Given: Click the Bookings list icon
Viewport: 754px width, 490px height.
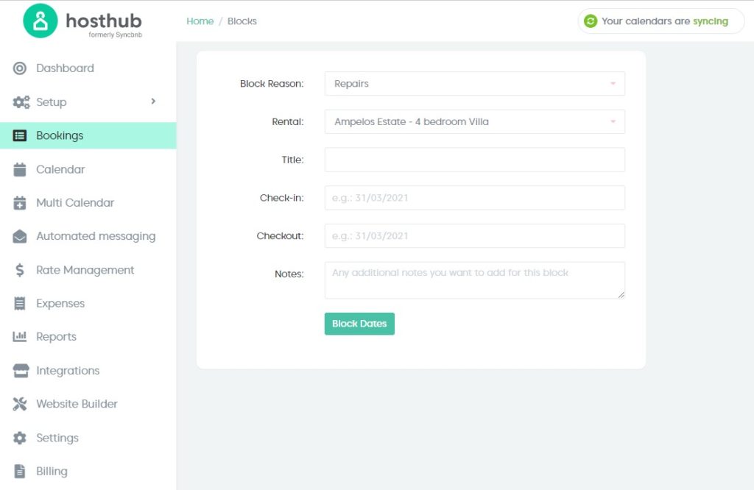Looking at the screenshot, I should click(x=20, y=135).
